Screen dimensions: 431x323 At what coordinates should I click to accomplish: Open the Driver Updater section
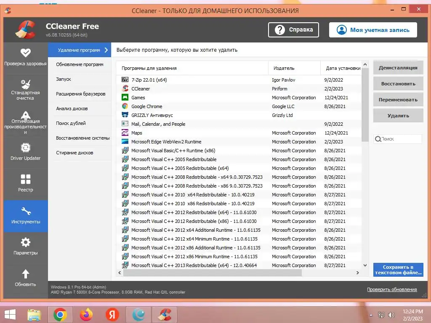[x=26, y=151]
